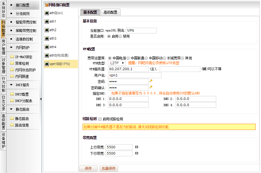Switch to the 高级配置 tab
261x173 pixels.
click(x=110, y=12)
